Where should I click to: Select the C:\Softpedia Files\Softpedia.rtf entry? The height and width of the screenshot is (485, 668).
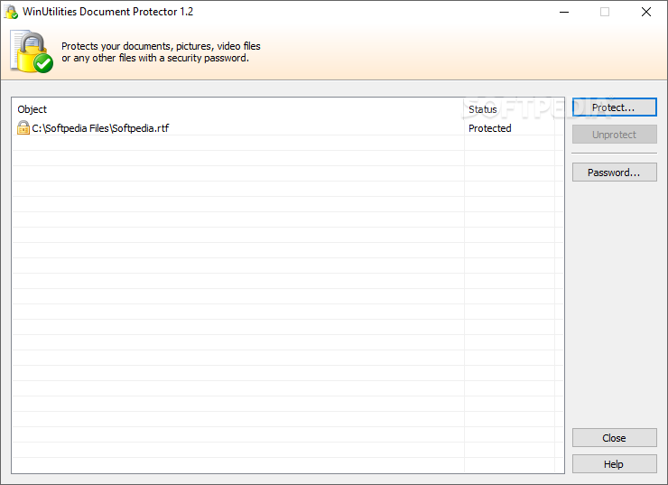point(100,128)
